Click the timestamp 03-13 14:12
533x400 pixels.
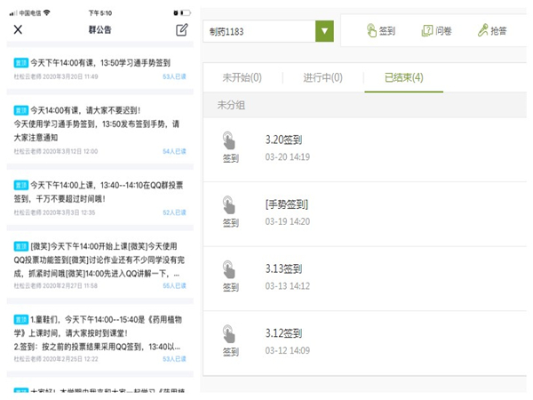pyautogui.click(x=288, y=285)
